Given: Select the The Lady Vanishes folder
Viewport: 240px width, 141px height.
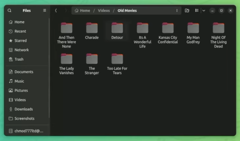Looking at the screenshot, I should tap(67, 64).
